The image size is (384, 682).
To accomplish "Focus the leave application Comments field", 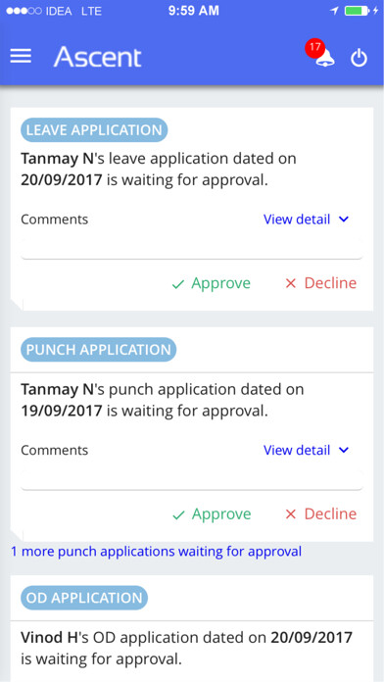I will click(192, 248).
